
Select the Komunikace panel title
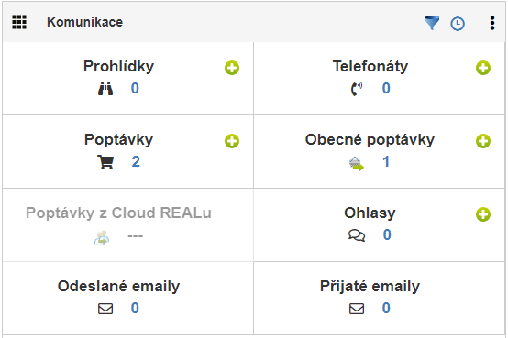(85, 22)
